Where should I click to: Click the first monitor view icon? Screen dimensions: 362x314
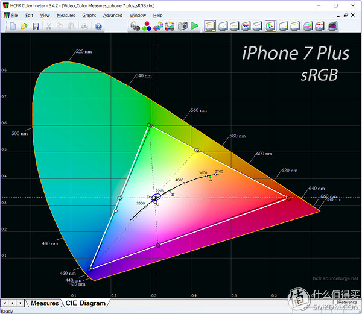point(210,26)
